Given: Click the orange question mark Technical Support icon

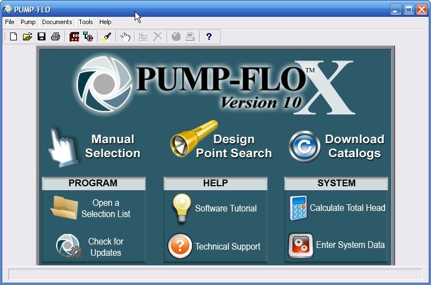Looking at the screenshot, I should click(180, 246).
